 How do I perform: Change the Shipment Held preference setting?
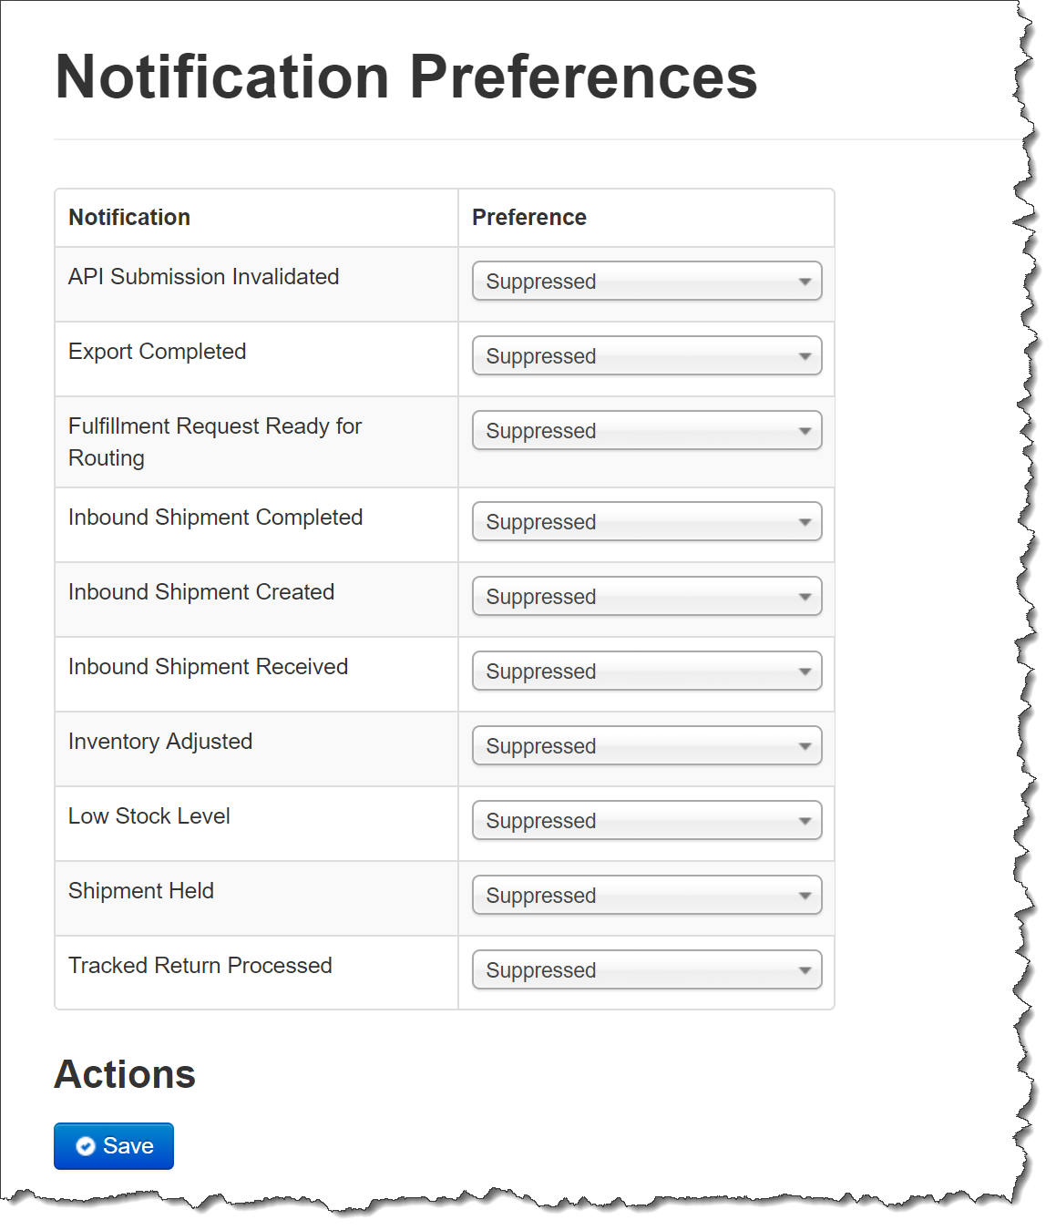(647, 895)
